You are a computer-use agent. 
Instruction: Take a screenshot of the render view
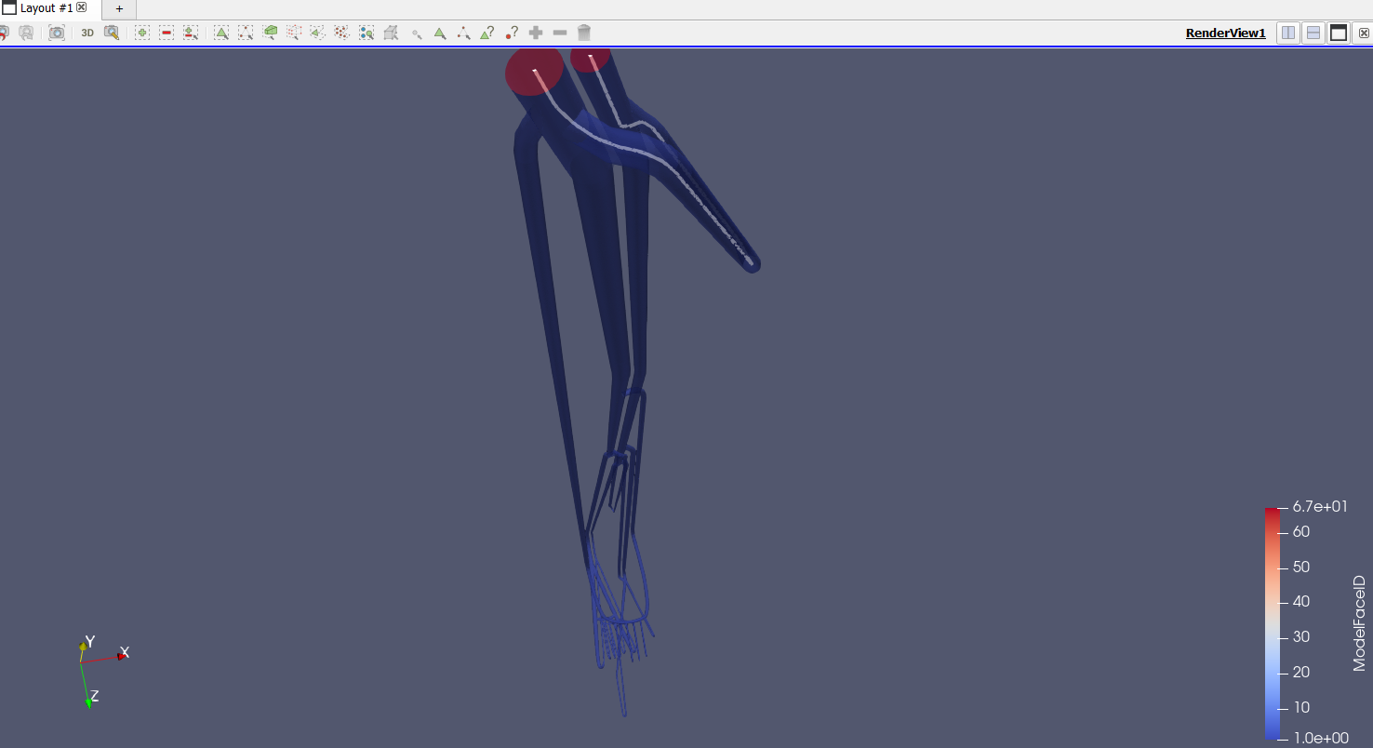coord(57,33)
